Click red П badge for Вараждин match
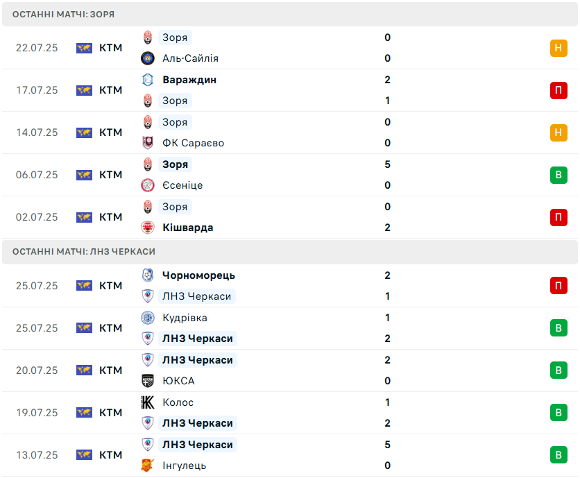Screen dimensions: 580x478 coord(558,90)
